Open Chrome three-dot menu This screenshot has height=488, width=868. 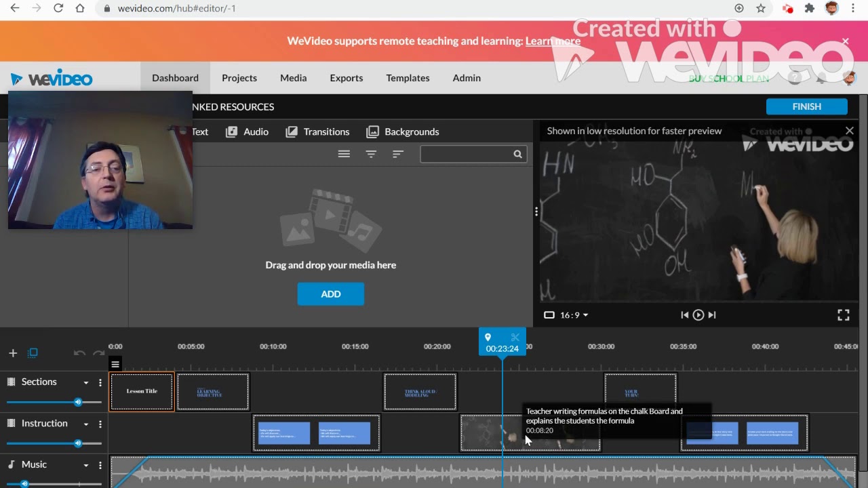pyautogui.click(x=853, y=8)
